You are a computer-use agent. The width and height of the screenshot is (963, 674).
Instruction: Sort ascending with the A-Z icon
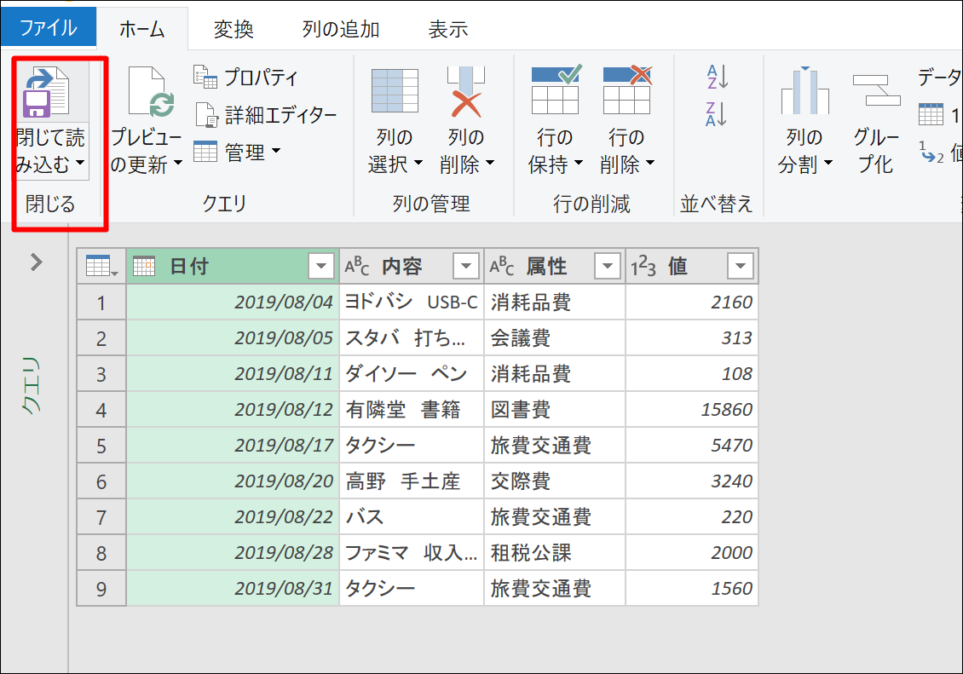pyautogui.click(x=717, y=77)
